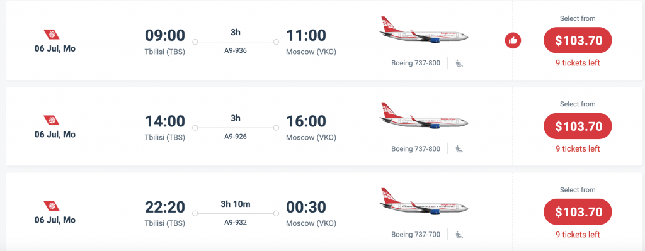Click the 3h 10m duration label
This screenshot has width=645, height=251.
(x=236, y=204)
